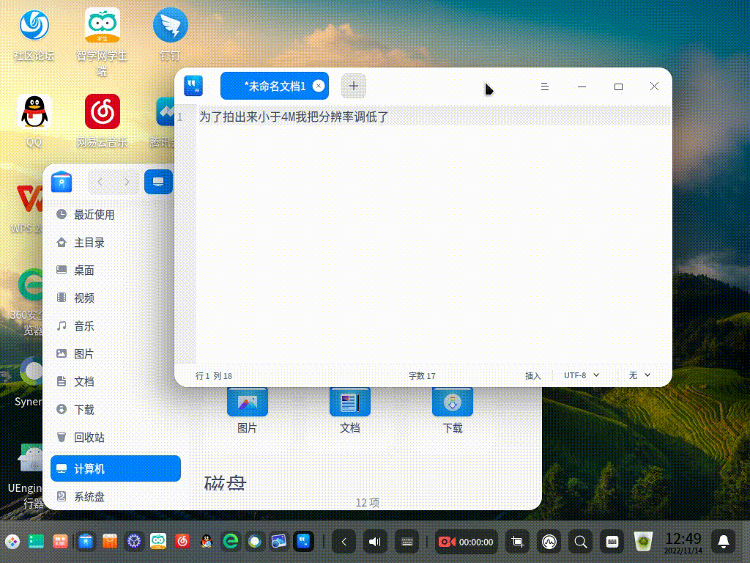This screenshot has height=563, width=750.
Task: Launch QQ from the desktop
Action: pos(34,111)
